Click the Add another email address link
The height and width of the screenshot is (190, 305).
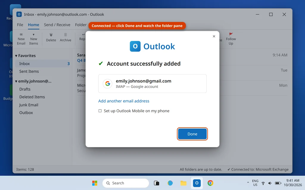tap(124, 101)
